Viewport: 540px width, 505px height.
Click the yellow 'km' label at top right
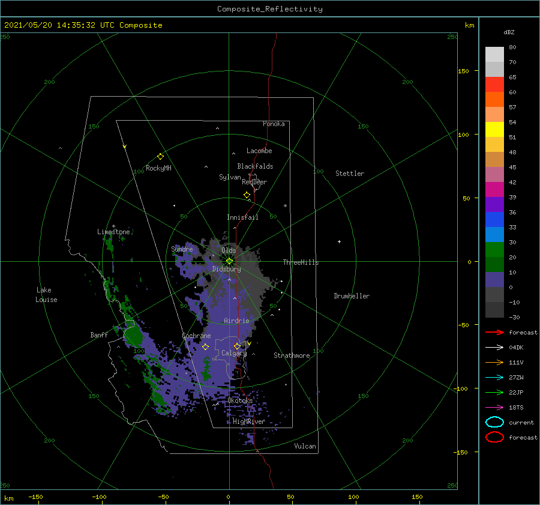point(469,25)
